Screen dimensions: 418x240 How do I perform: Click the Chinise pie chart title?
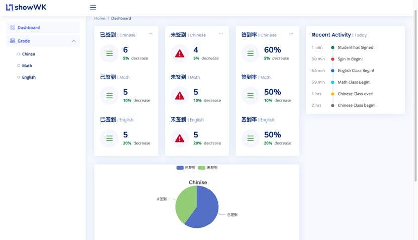(x=198, y=182)
